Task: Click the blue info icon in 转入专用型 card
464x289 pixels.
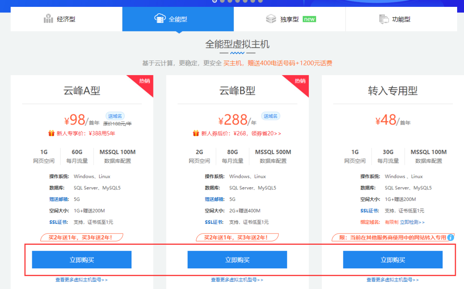Action: click(x=451, y=237)
